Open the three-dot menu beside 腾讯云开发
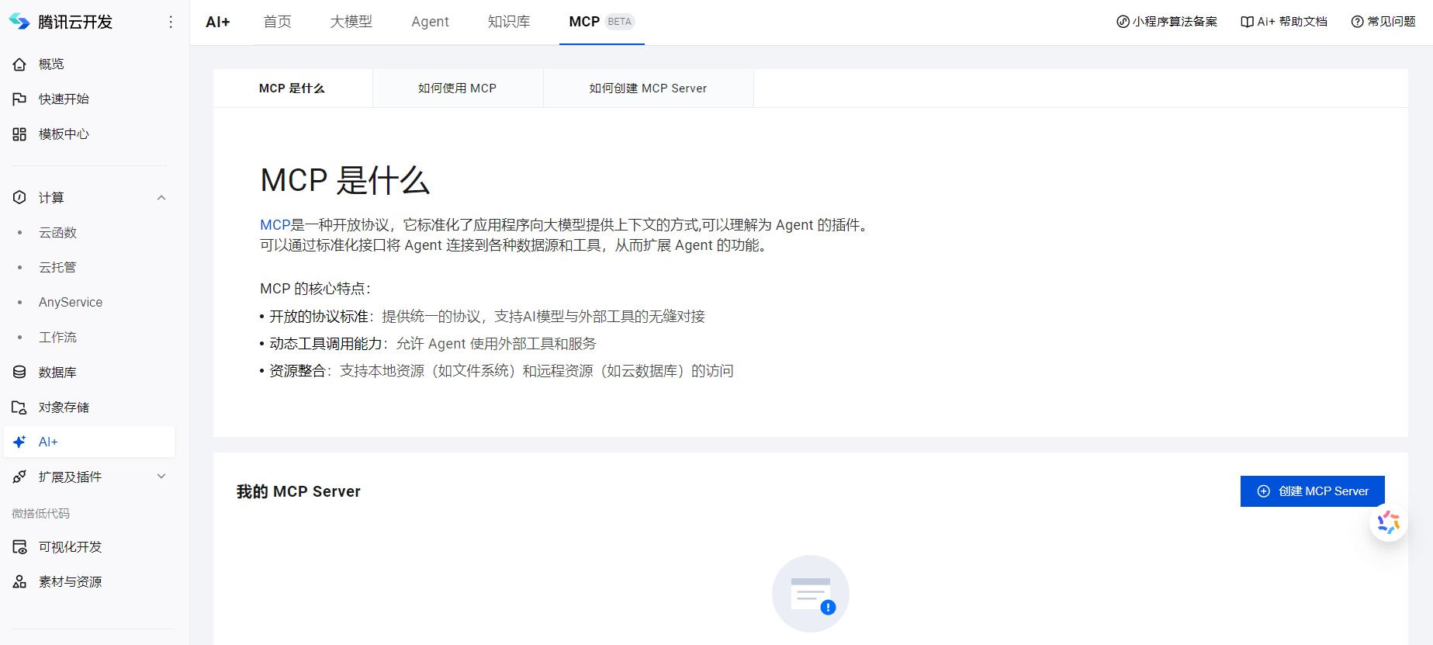 tap(171, 22)
